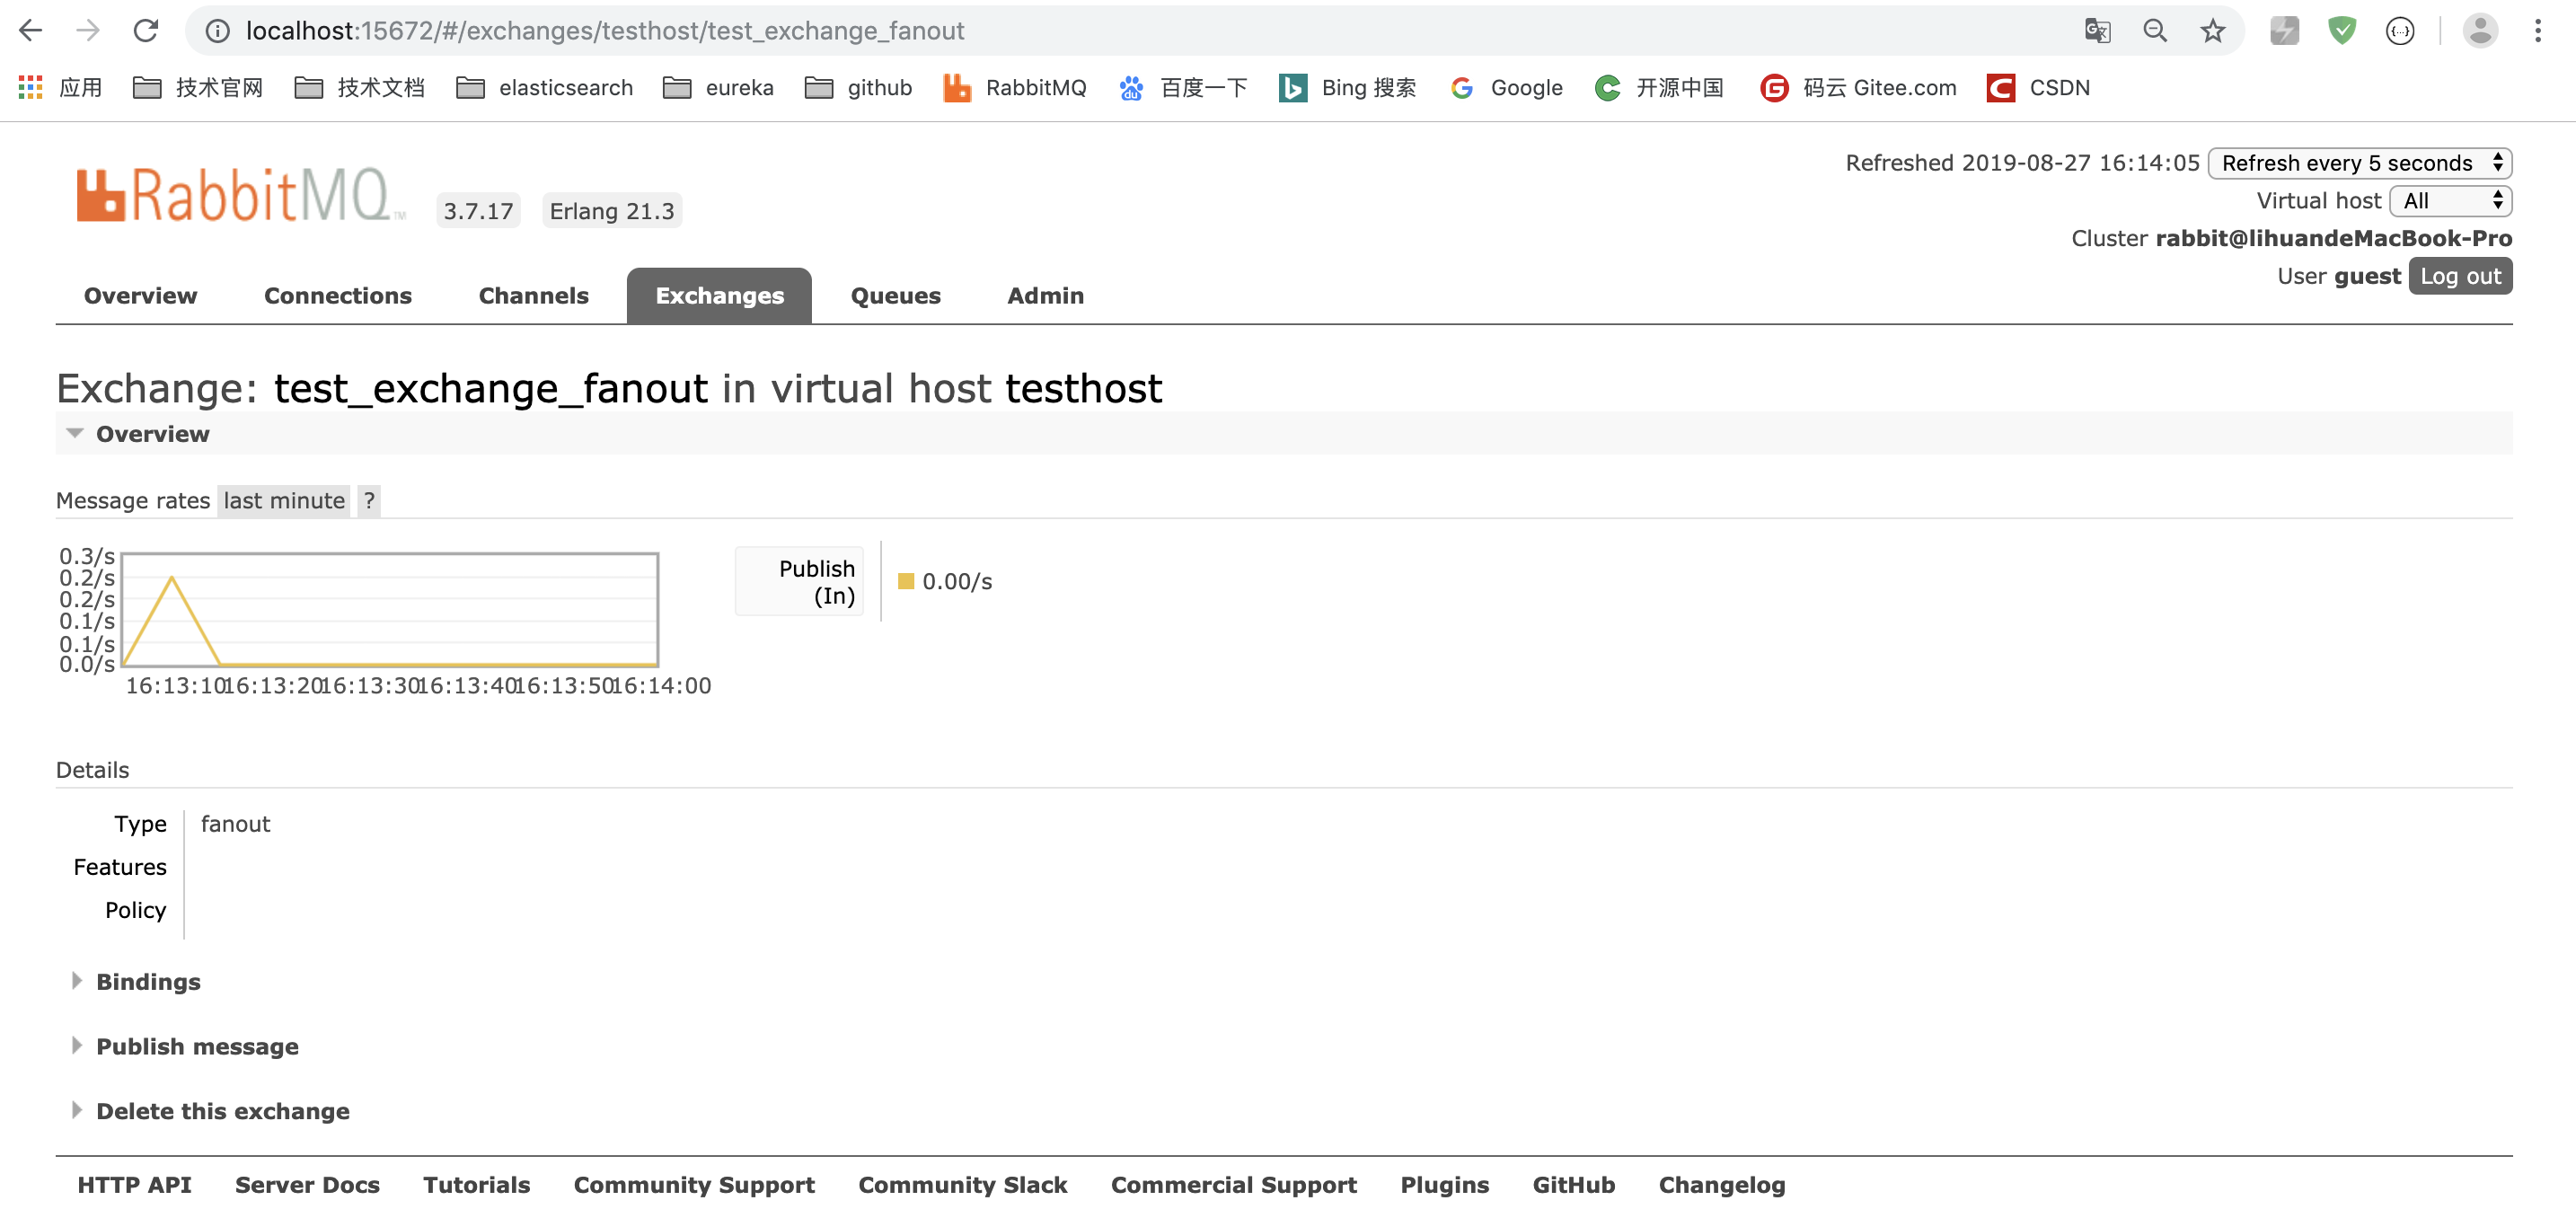Click the 3.7.17 version badge
2576x1218 pixels.
(478, 211)
